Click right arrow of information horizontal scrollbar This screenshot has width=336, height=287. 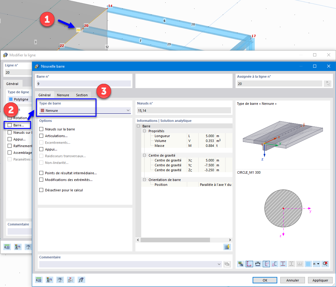tap(230, 240)
